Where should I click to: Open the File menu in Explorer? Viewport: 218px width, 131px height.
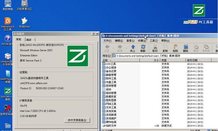107,41
